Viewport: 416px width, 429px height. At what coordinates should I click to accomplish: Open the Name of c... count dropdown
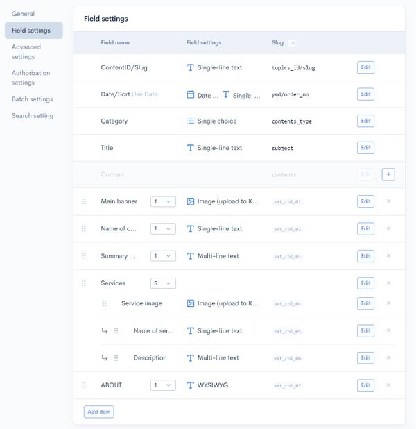point(163,228)
